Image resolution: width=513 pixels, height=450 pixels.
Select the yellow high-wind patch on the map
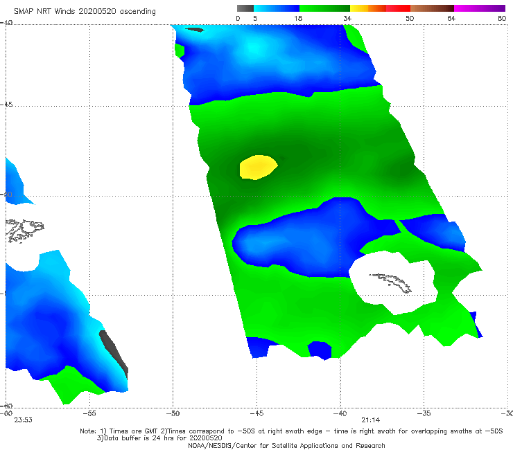click(x=258, y=168)
